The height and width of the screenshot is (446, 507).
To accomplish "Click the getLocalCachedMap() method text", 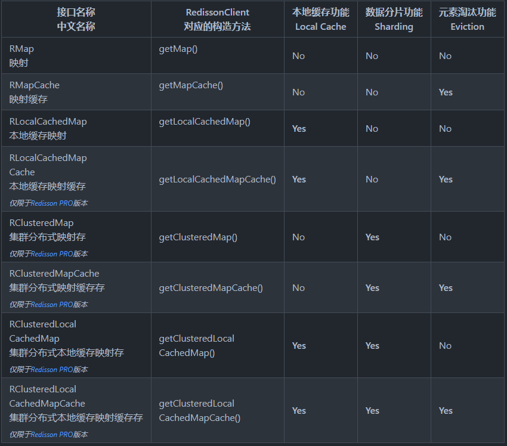I will tap(205, 122).
